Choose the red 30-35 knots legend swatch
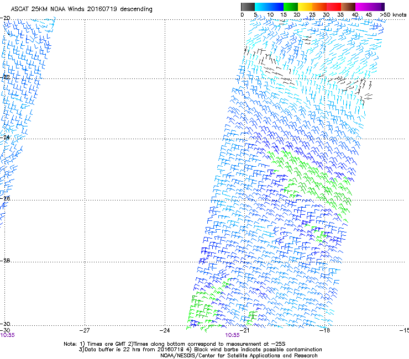Viewport: 409px width, 359px height. [334, 7]
